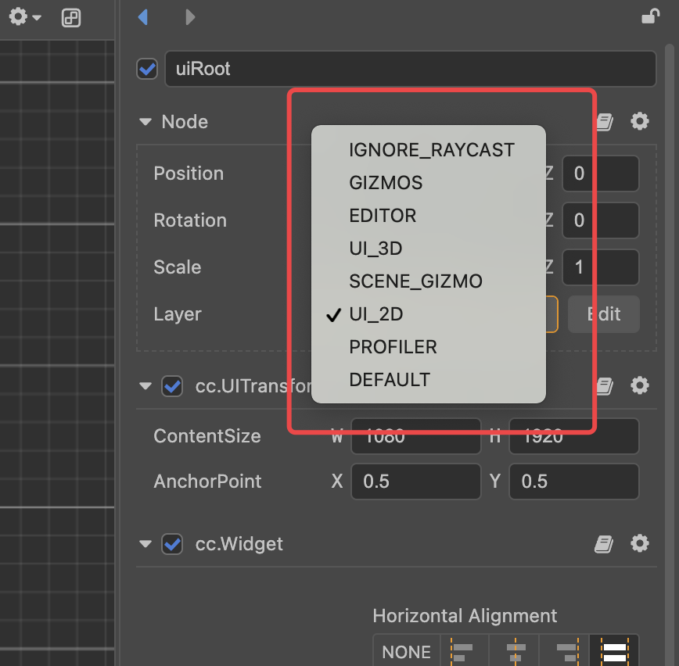
Task: Open the Node section gear menu
Action: click(640, 121)
